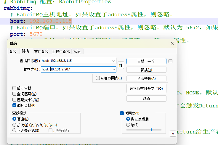Click the swap find and replace icon
Viewport: 218px width, 145px height.
pyautogui.click(x=121, y=65)
